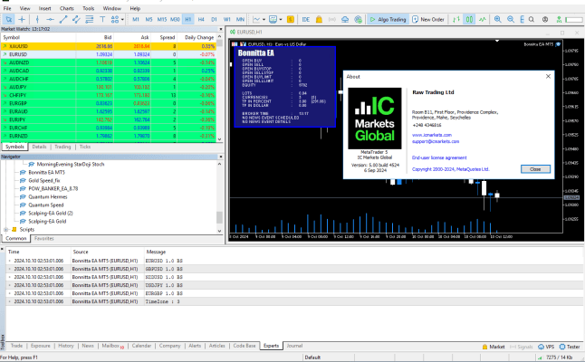Click the Algo Trading toolbar button

pos(385,18)
